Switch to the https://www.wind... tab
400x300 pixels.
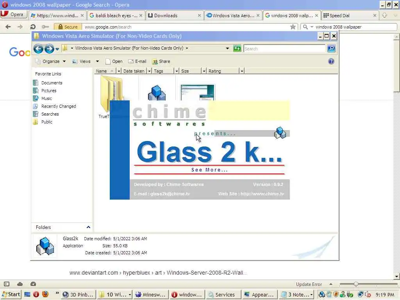pos(58,15)
